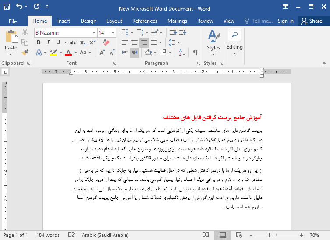Open the highlight color dropdown arrow
The height and width of the screenshot is (240, 330).
[60, 53]
